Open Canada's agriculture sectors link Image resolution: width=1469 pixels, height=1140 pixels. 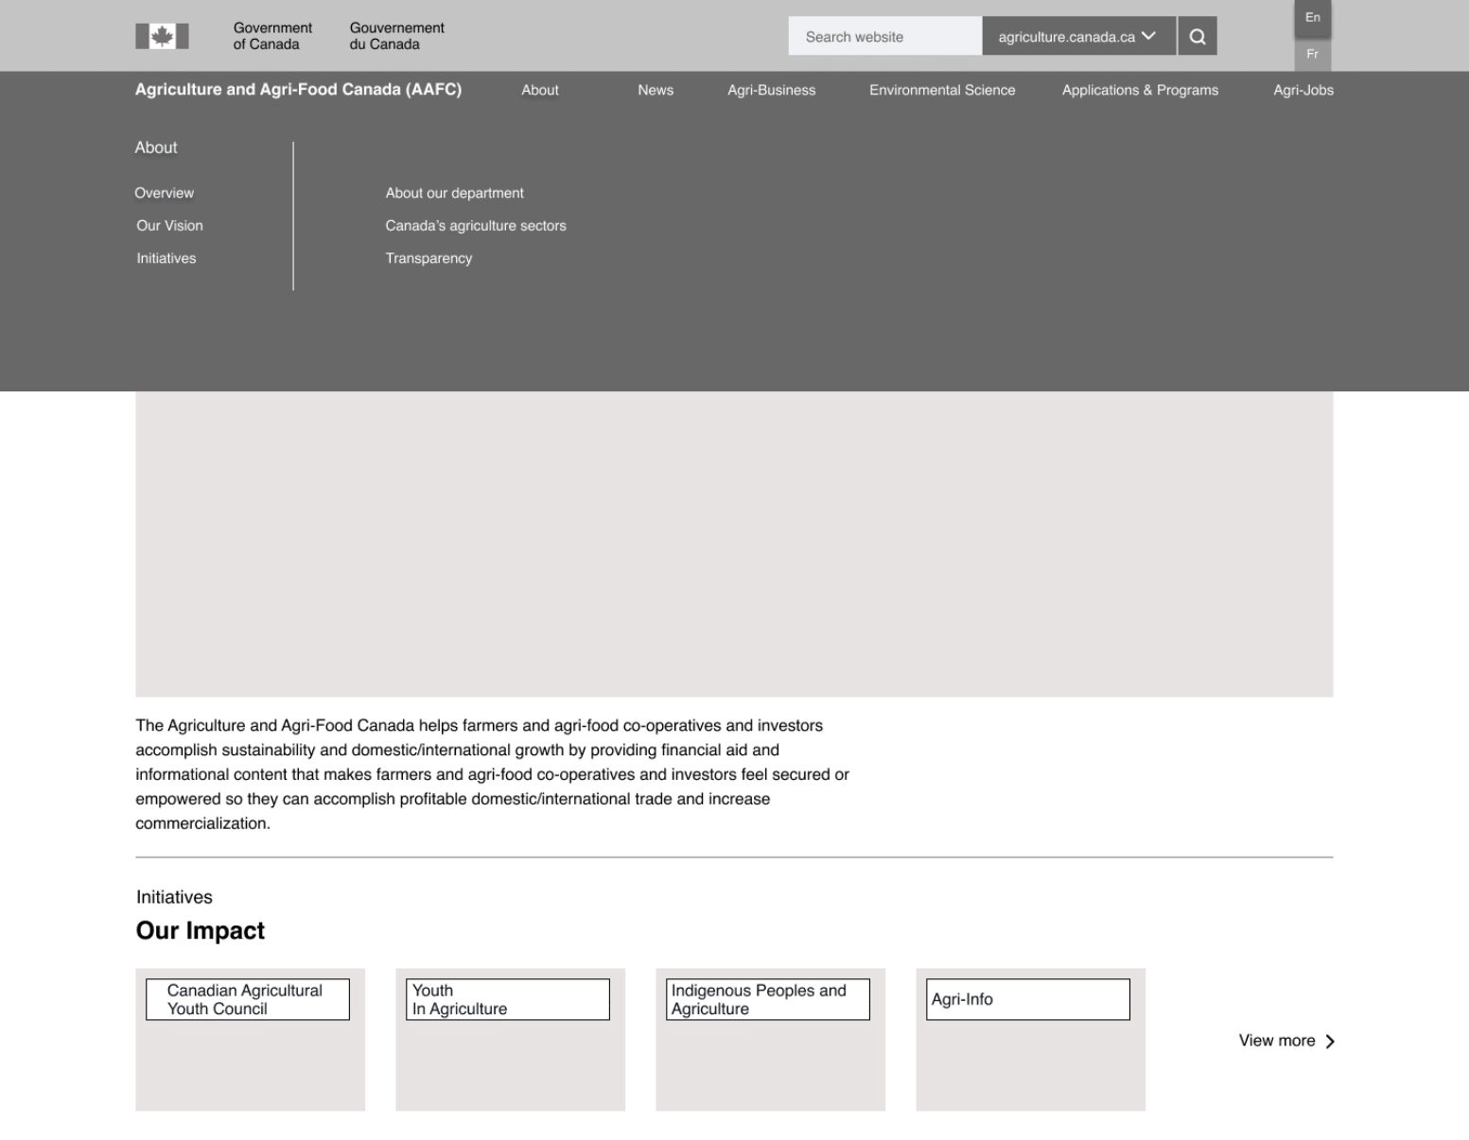tap(476, 225)
